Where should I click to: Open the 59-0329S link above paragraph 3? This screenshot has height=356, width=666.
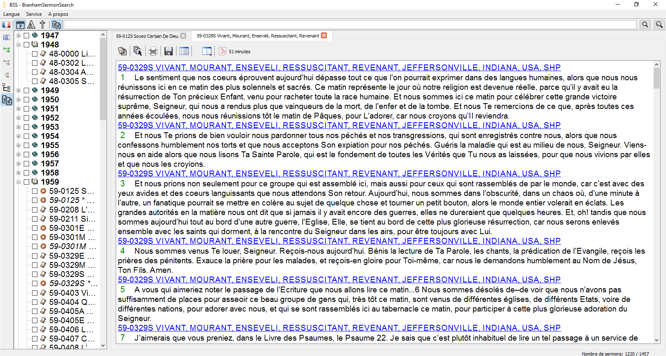[x=339, y=173]
